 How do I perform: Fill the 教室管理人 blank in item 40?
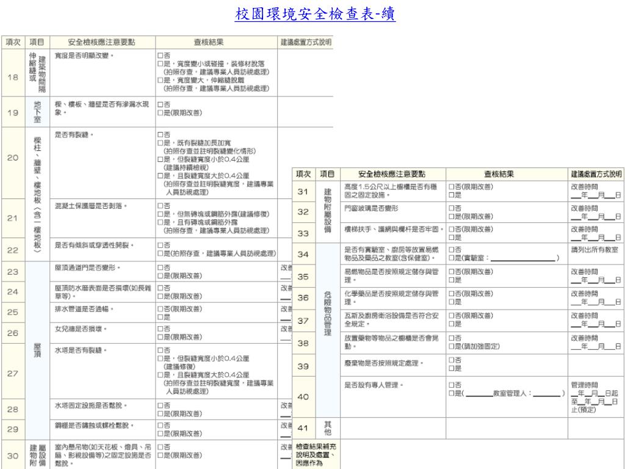click(546, 394)
